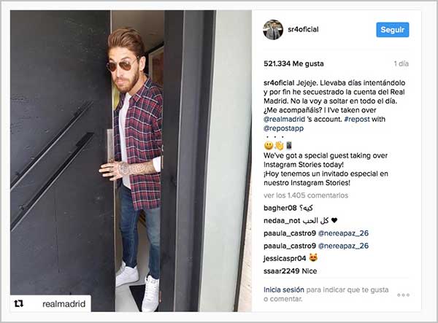The width and height of the screenshot is (438, 323).
Task: Follow the account with the Seguir button
Action: (393, 30)
